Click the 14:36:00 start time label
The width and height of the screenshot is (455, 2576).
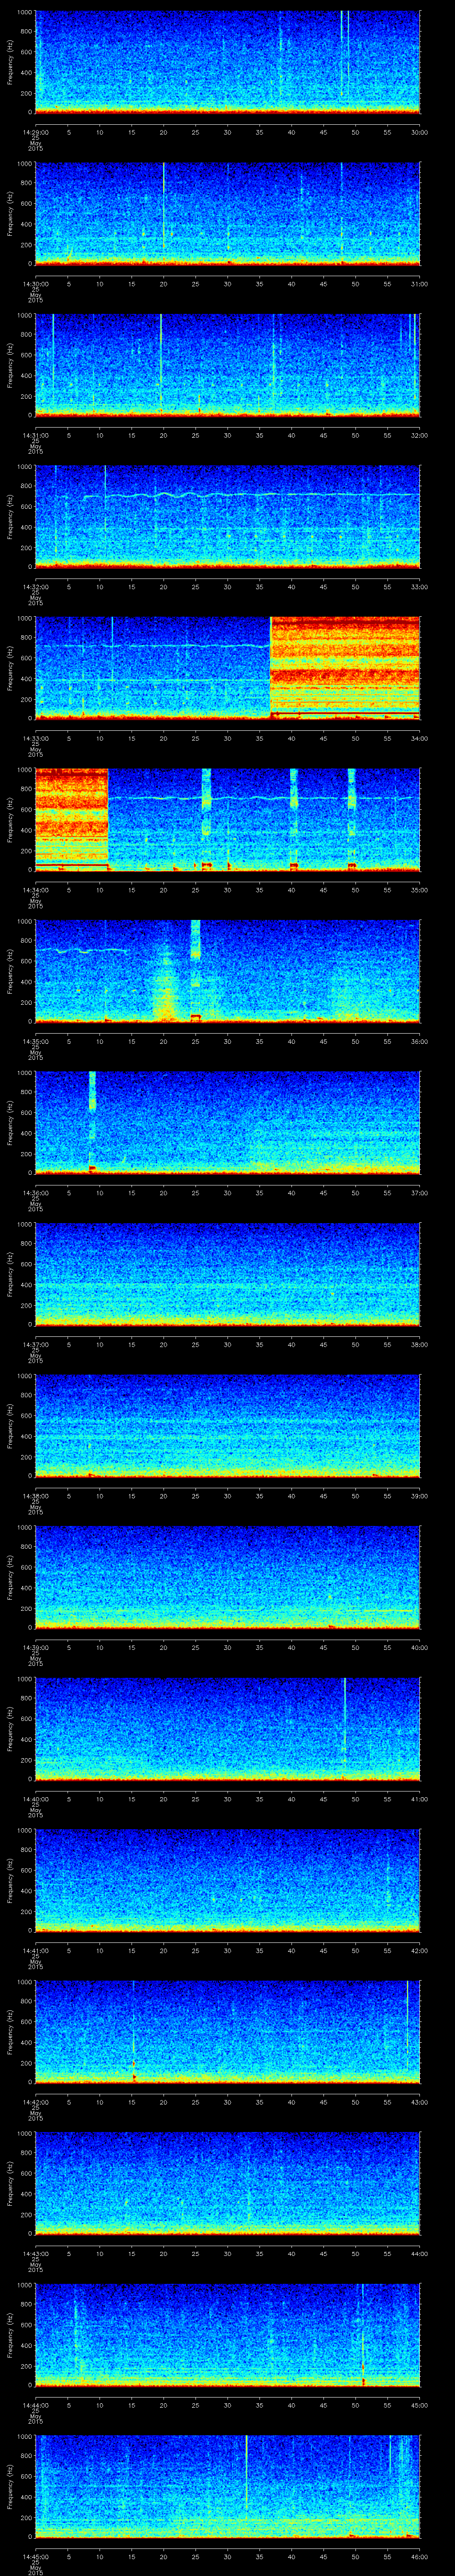coord(35,1193)
